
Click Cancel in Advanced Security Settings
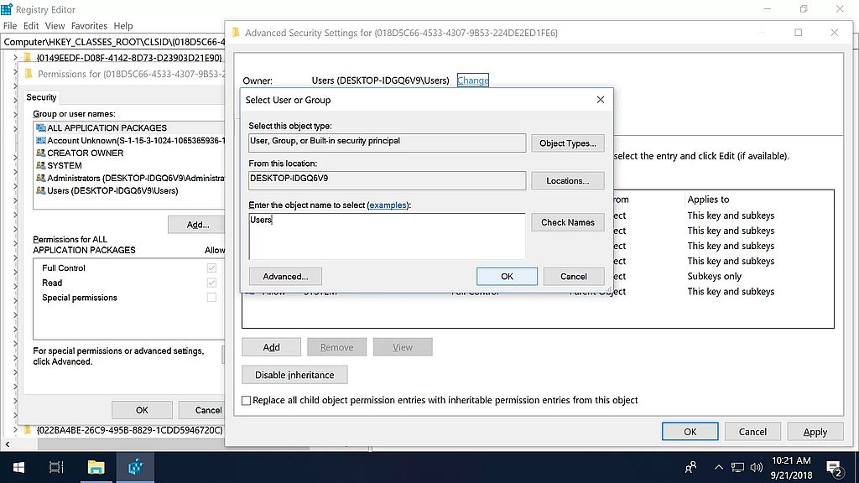752,432
